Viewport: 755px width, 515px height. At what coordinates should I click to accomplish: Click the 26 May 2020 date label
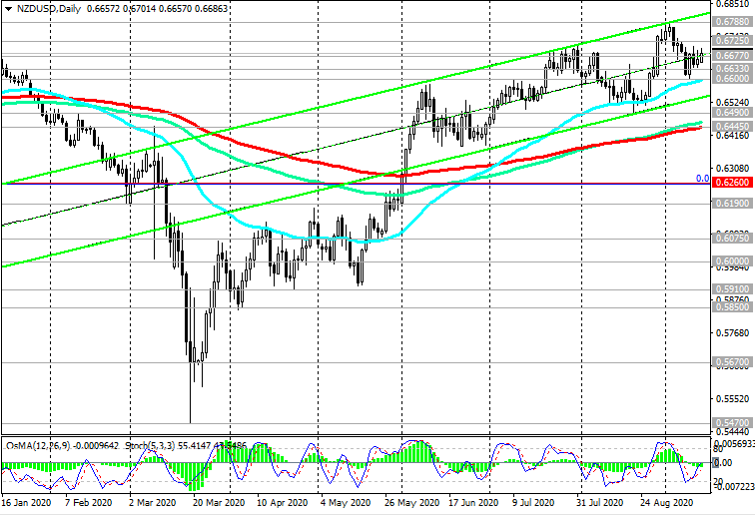coord(412,503)
